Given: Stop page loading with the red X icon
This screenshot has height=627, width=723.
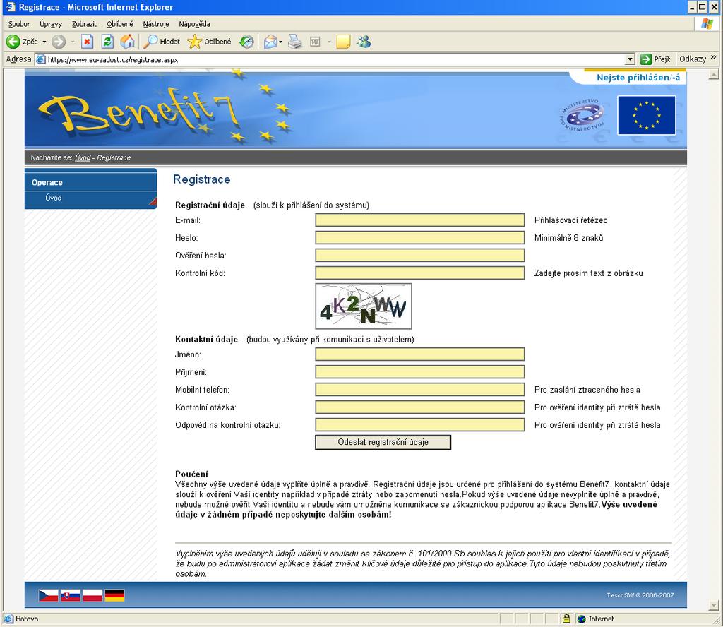Looking at the screenshot, I should click(x=87, y=42).
